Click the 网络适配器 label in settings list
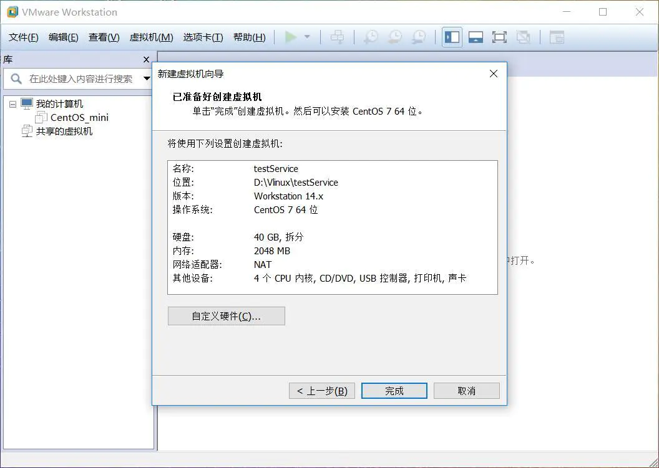The height and width of the screenshot is (468, 659). point(197,264)
